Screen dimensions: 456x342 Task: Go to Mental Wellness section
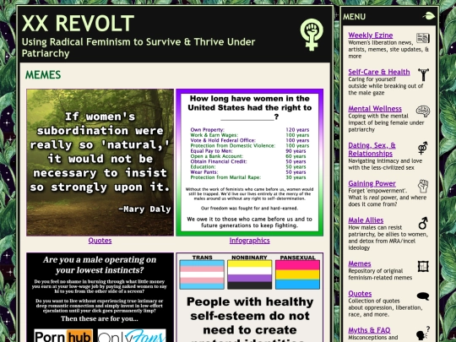[375, 108]
